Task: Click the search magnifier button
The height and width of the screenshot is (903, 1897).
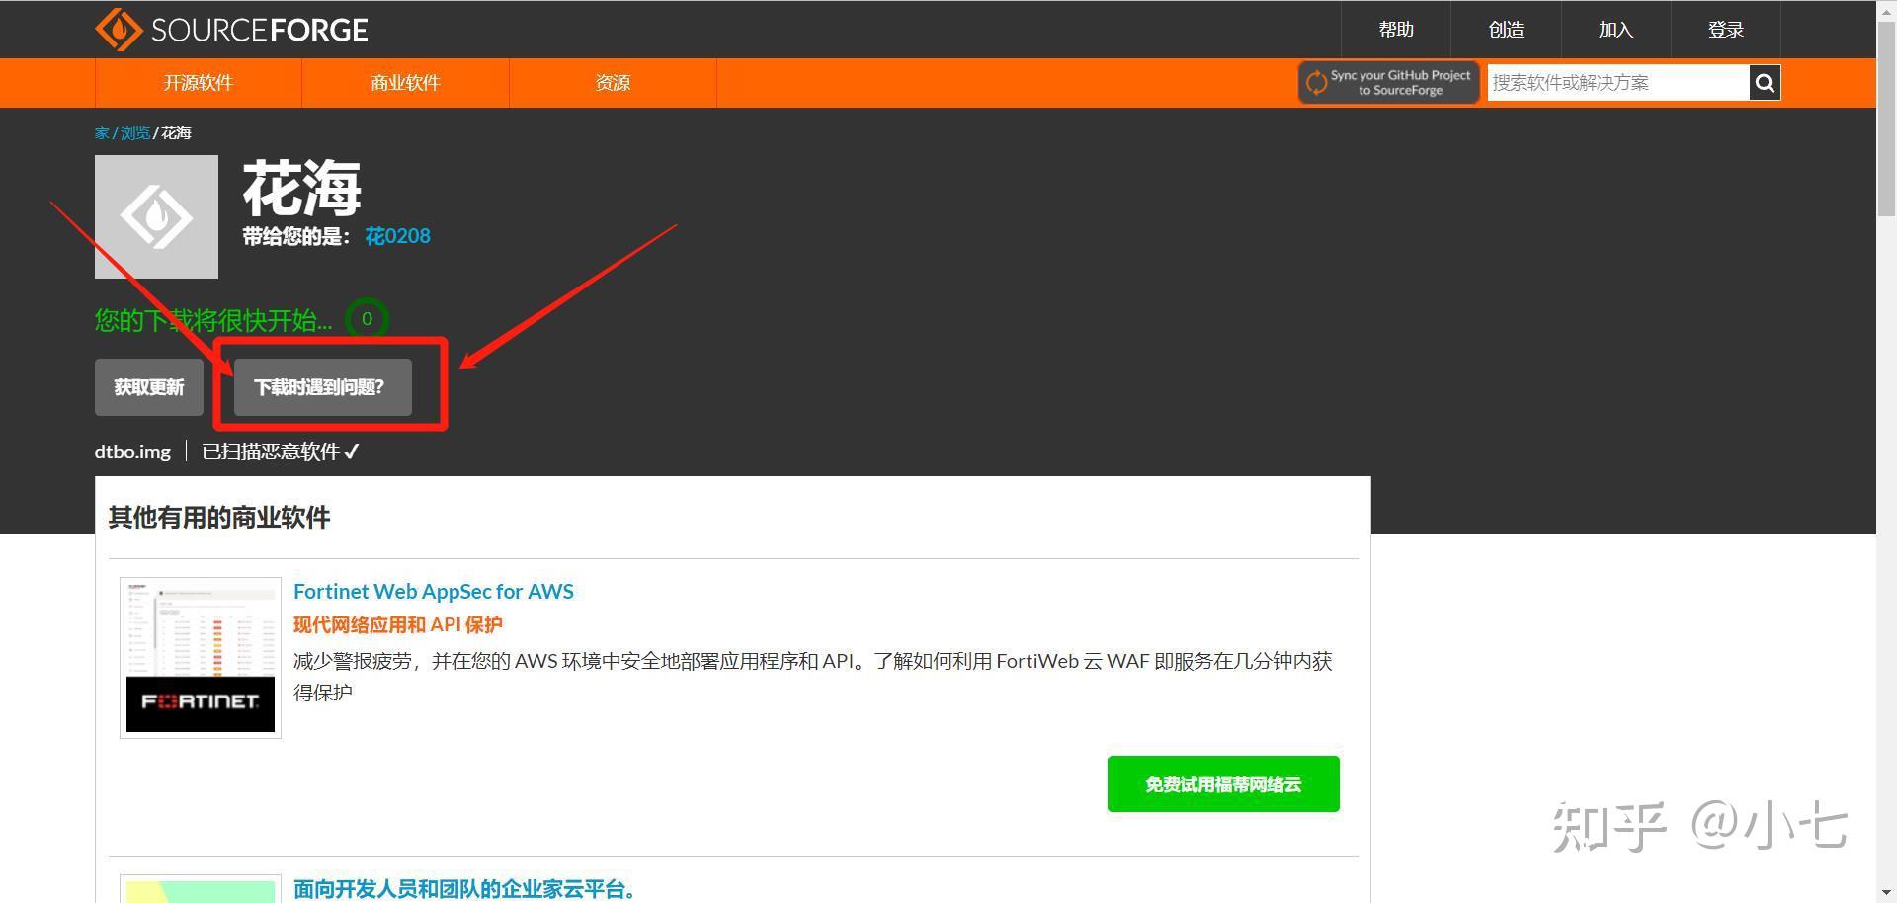Action: tap(1765, 83)
